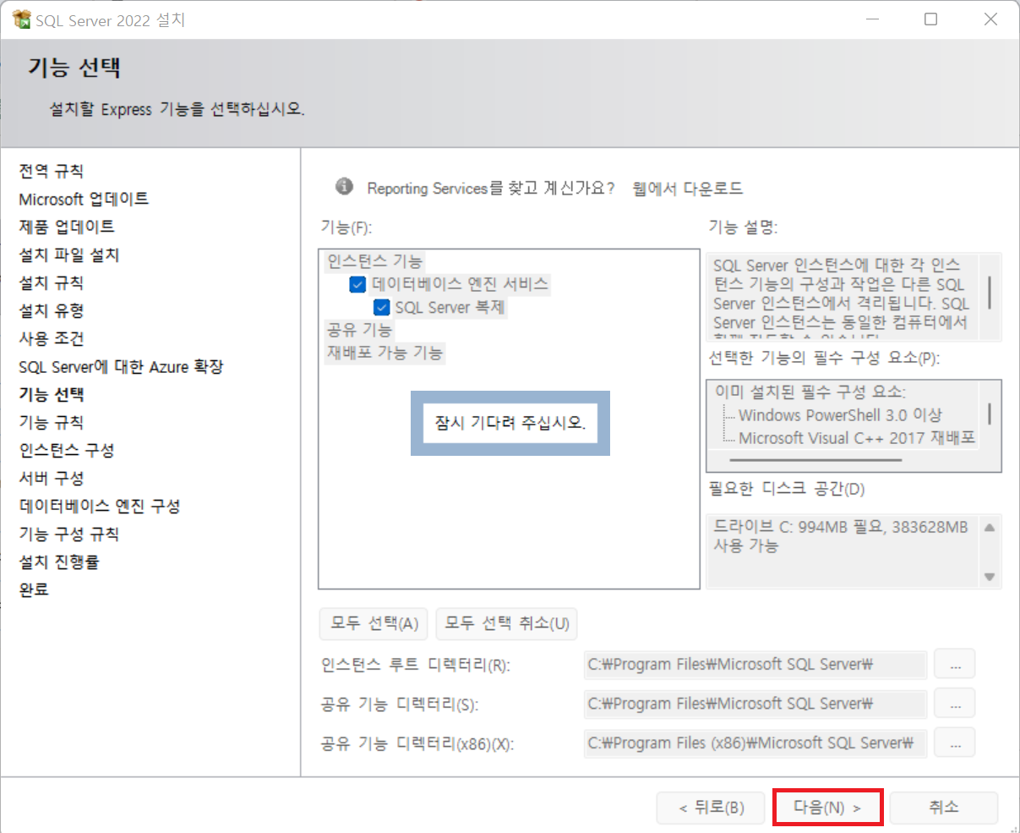Image resolution: width=1020 pixels, height=833 pixels.
Task: Select 기능 선택 step in sidebar
Action: tap(52, 394)
